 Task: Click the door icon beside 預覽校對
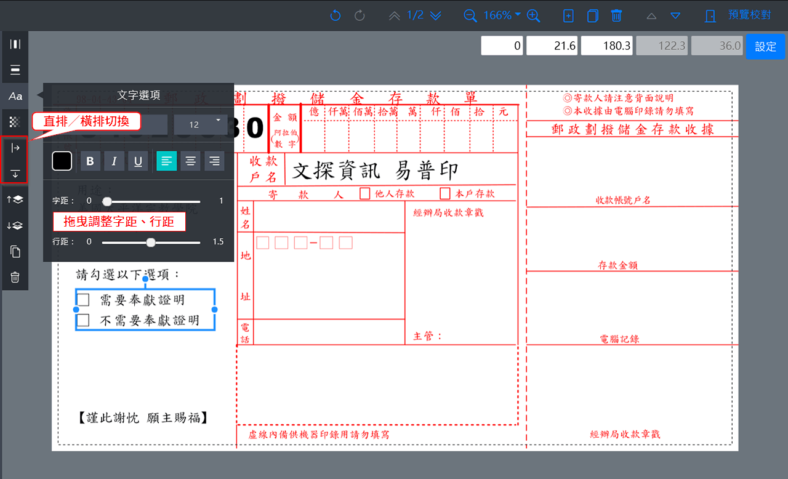click(710, 16)
